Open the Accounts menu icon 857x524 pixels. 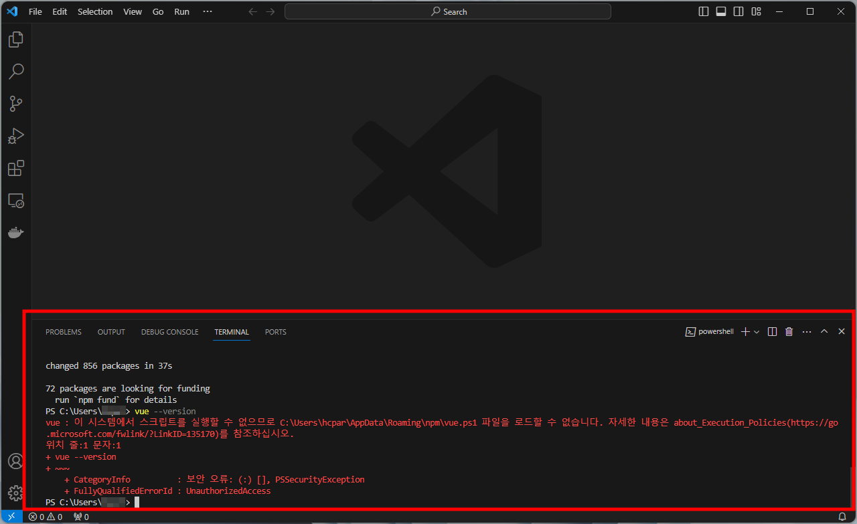pos(15,461)
